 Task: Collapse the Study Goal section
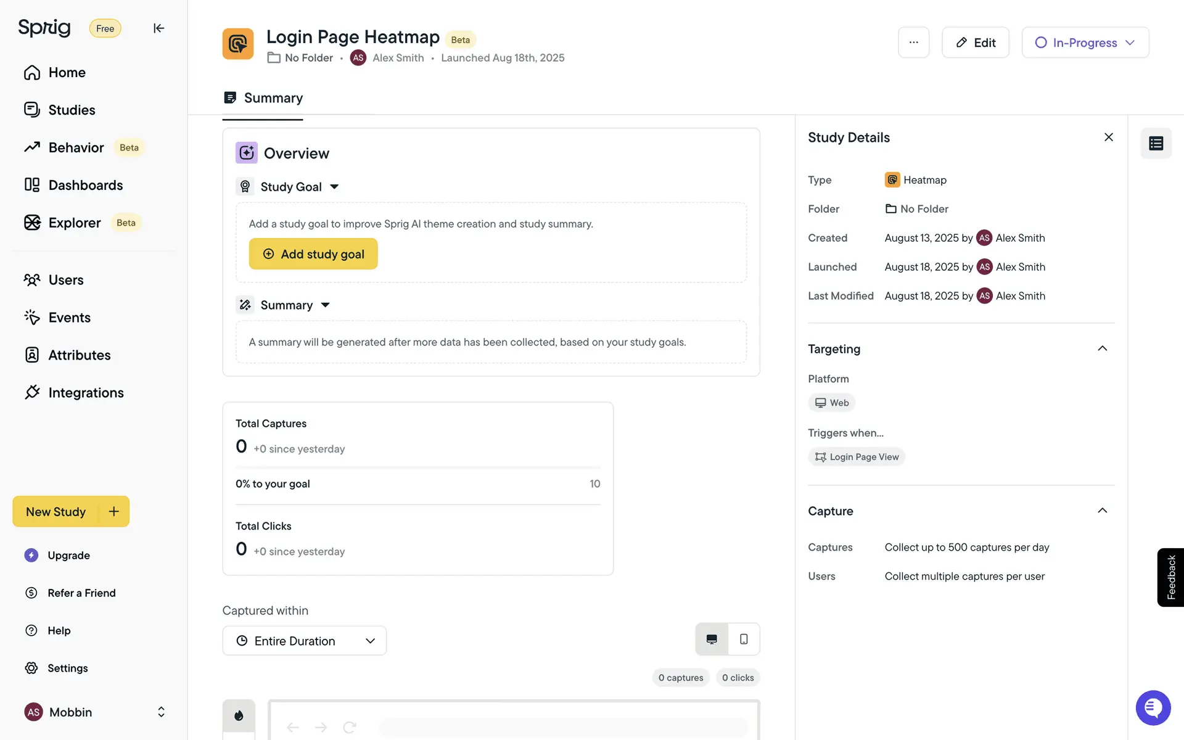(334, 187)
